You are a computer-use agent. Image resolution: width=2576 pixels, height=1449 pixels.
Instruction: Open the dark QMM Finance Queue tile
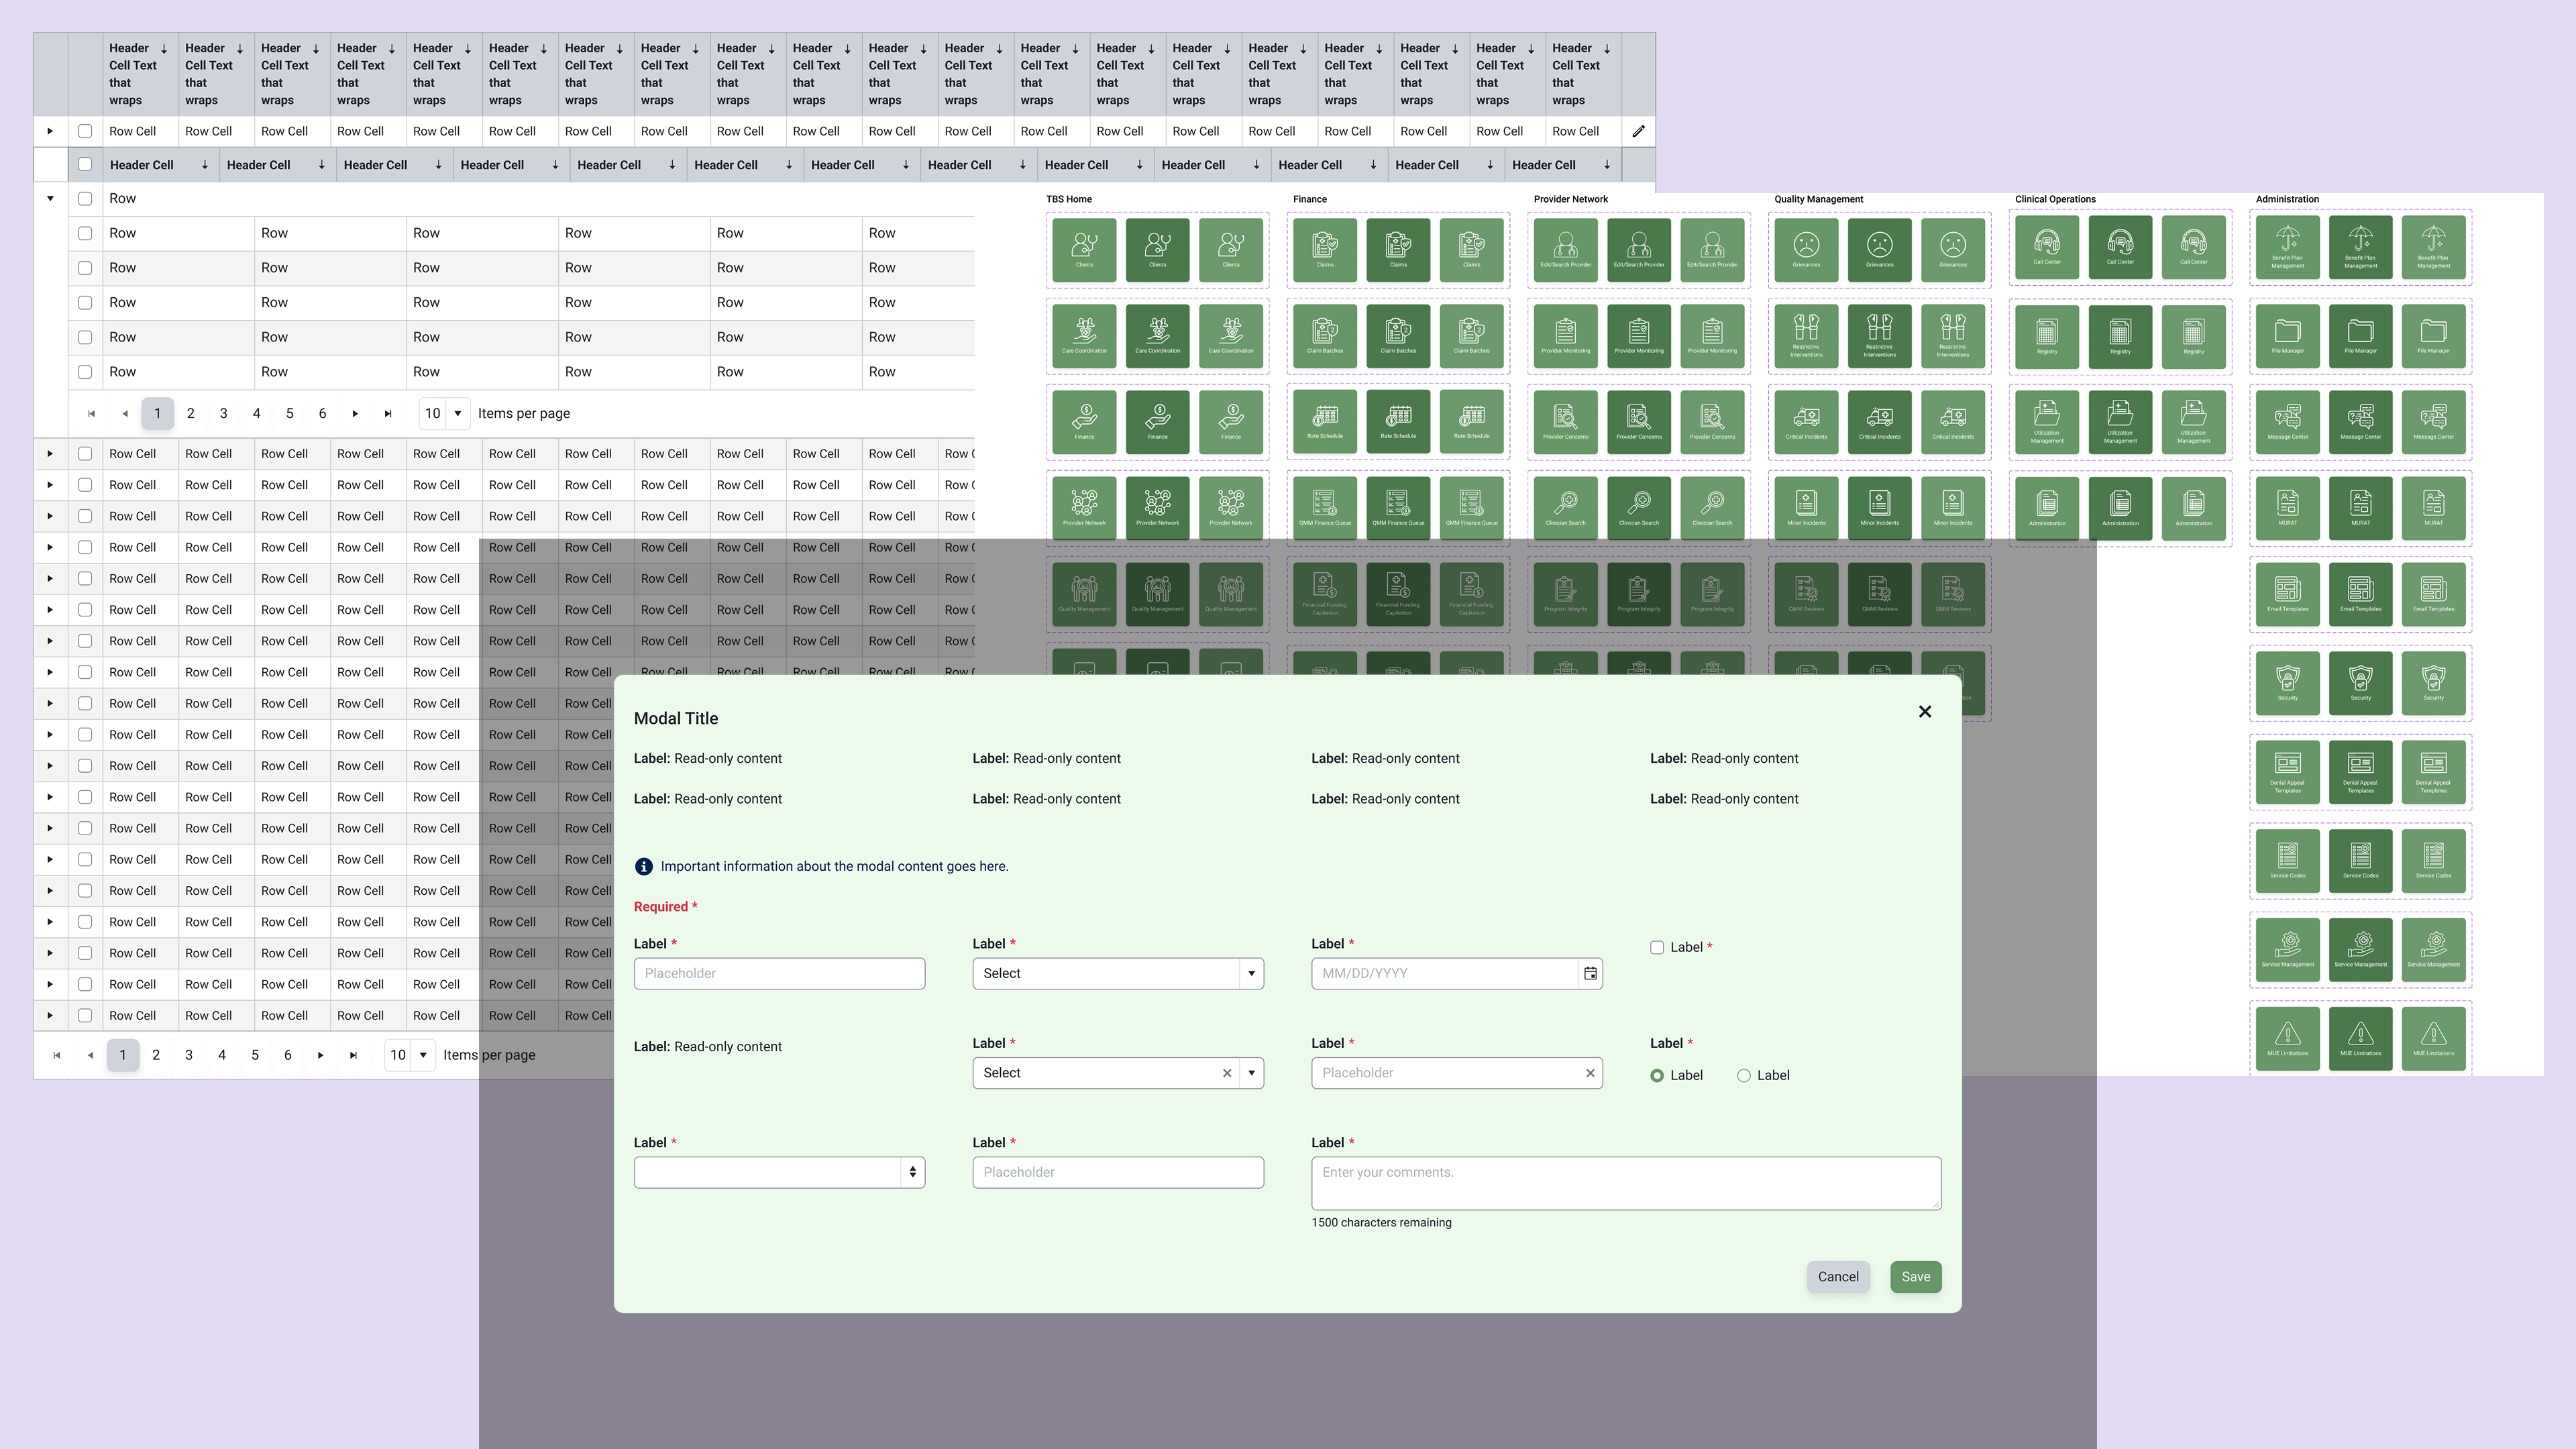click(x=1398, y=508)
